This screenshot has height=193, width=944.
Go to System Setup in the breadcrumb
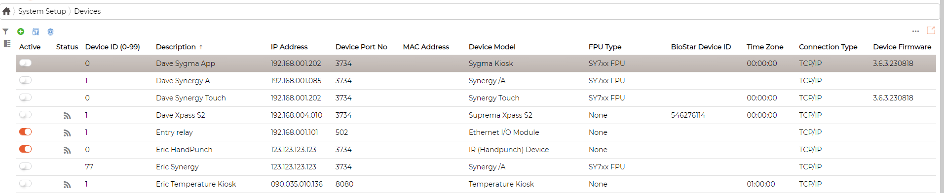pyautogui.click(x=42, y=11)
